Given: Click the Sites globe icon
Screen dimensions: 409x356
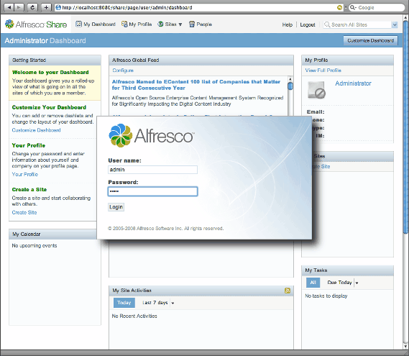Looking at the screenshot, I should pyautogui.click(x=160, y=24).
